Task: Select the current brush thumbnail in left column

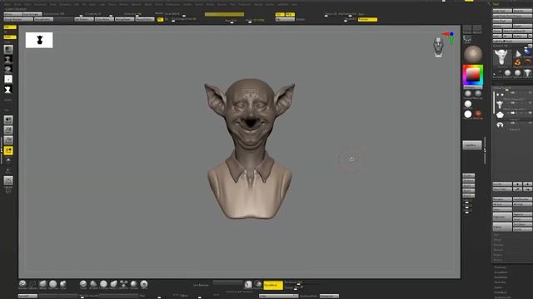Action: pos(8,50)
